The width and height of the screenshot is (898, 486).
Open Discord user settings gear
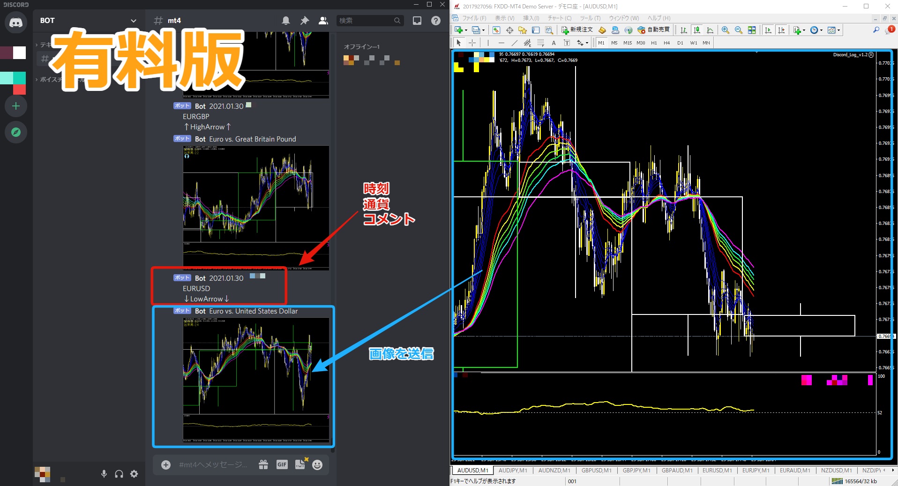(x=134, y=474)
